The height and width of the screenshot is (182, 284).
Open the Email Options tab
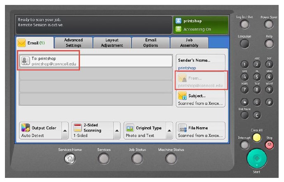[x=150, y=43]
